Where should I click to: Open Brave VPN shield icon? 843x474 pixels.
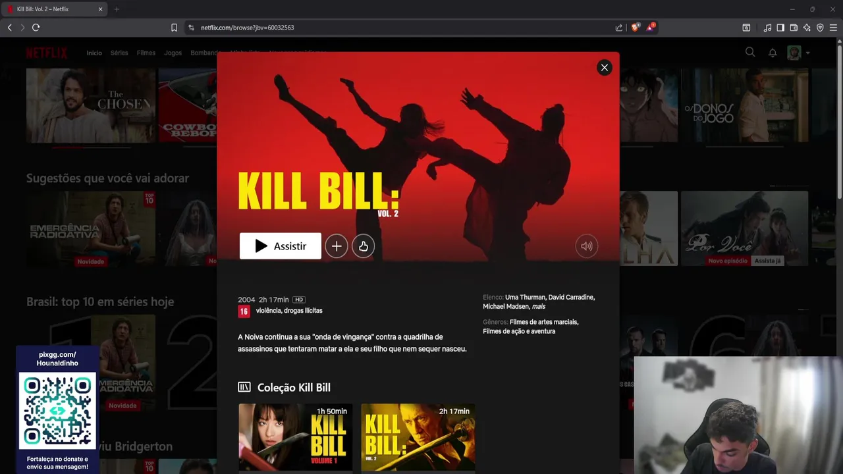coord(820,28)
